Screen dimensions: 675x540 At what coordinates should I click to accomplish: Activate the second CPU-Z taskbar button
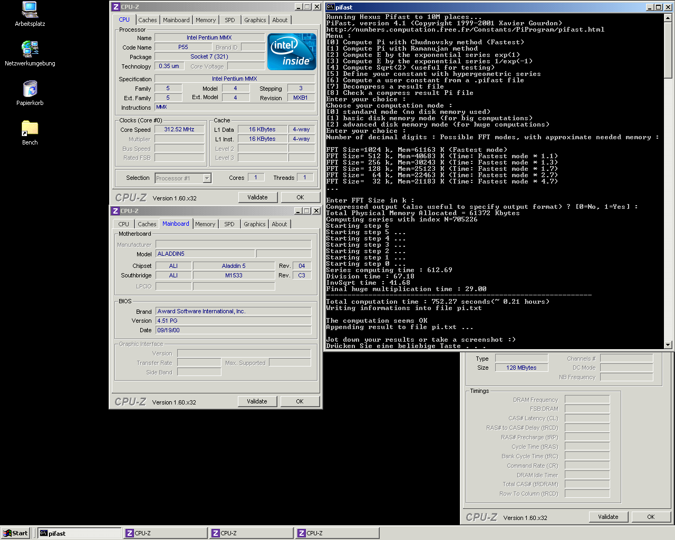pyautogui.click(x=252, y=533)
